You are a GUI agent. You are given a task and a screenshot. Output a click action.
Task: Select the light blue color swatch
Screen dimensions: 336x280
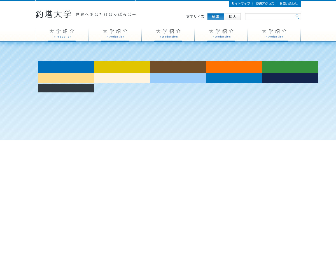tap(178, 78)
